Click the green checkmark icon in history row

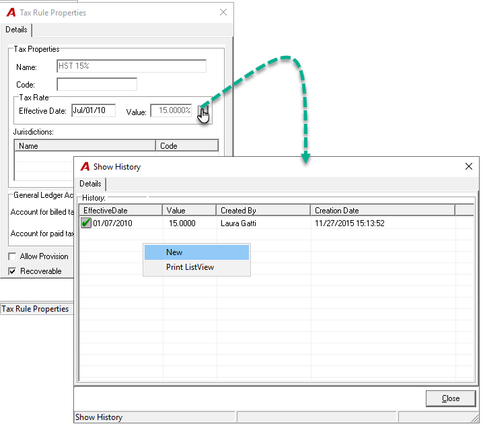[86, 223]
